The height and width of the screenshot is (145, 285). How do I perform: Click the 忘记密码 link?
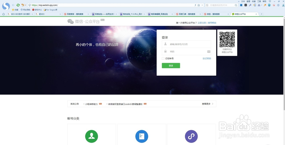[207, 59]
